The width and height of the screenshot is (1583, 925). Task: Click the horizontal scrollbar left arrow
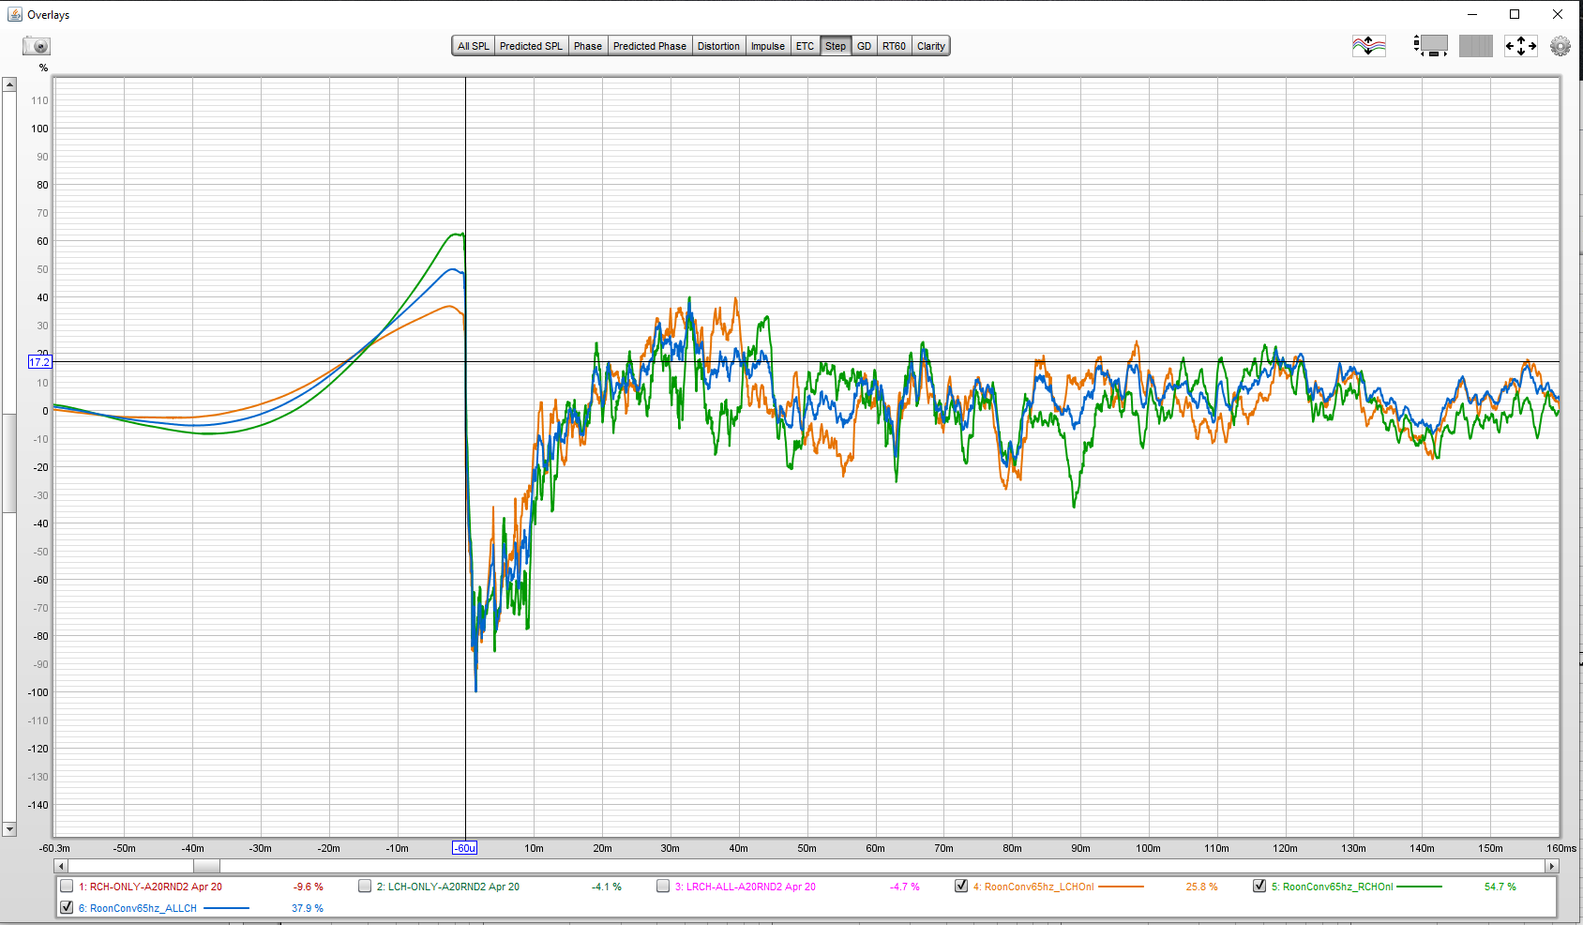pos(61,866)
